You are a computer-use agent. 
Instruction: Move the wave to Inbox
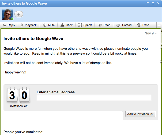tap(66, 25)
